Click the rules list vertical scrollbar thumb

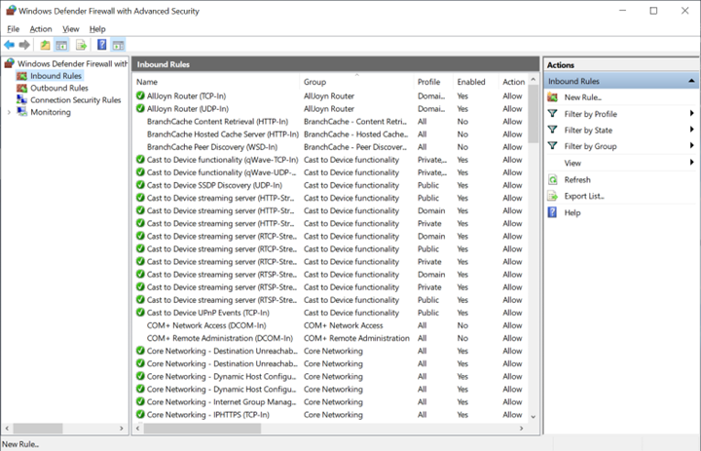tap(533, 115)
